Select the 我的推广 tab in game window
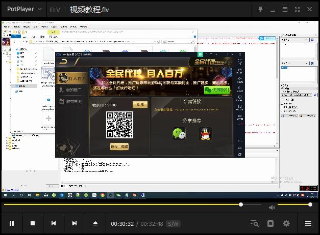Screen dimensions: 320x235 [x=71, y=90]
